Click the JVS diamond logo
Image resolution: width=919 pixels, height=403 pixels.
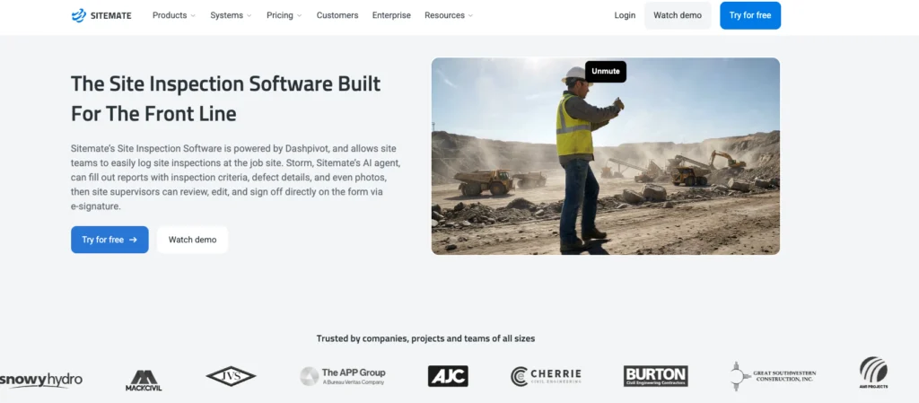coord(231,376)
